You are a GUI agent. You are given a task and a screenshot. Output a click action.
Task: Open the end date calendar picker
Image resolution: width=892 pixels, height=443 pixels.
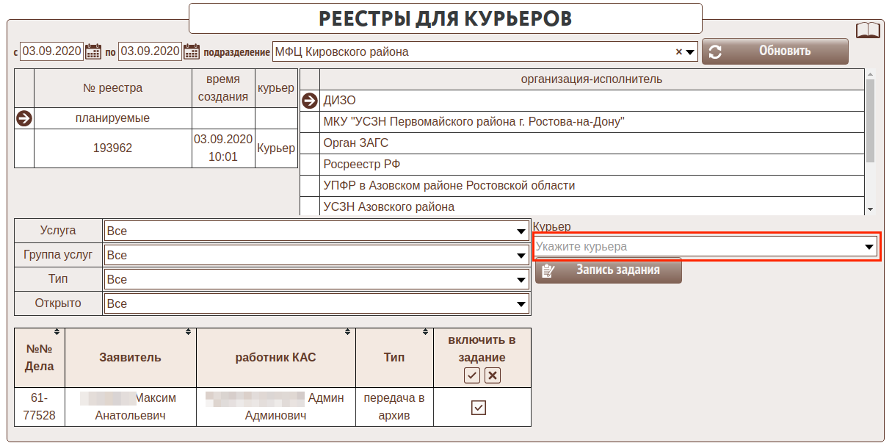192,51
